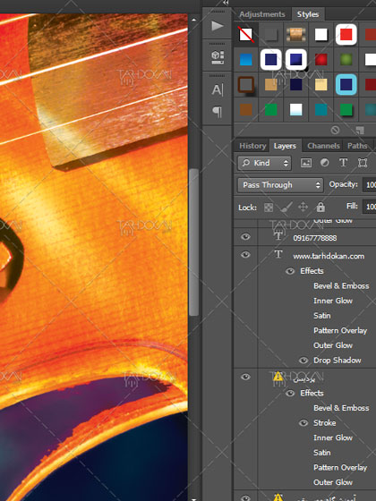Image resolution: width=376 pixels, height=501 pixels.
Task: Open the Actions panel play icon
Action: (x=217, y=26)
